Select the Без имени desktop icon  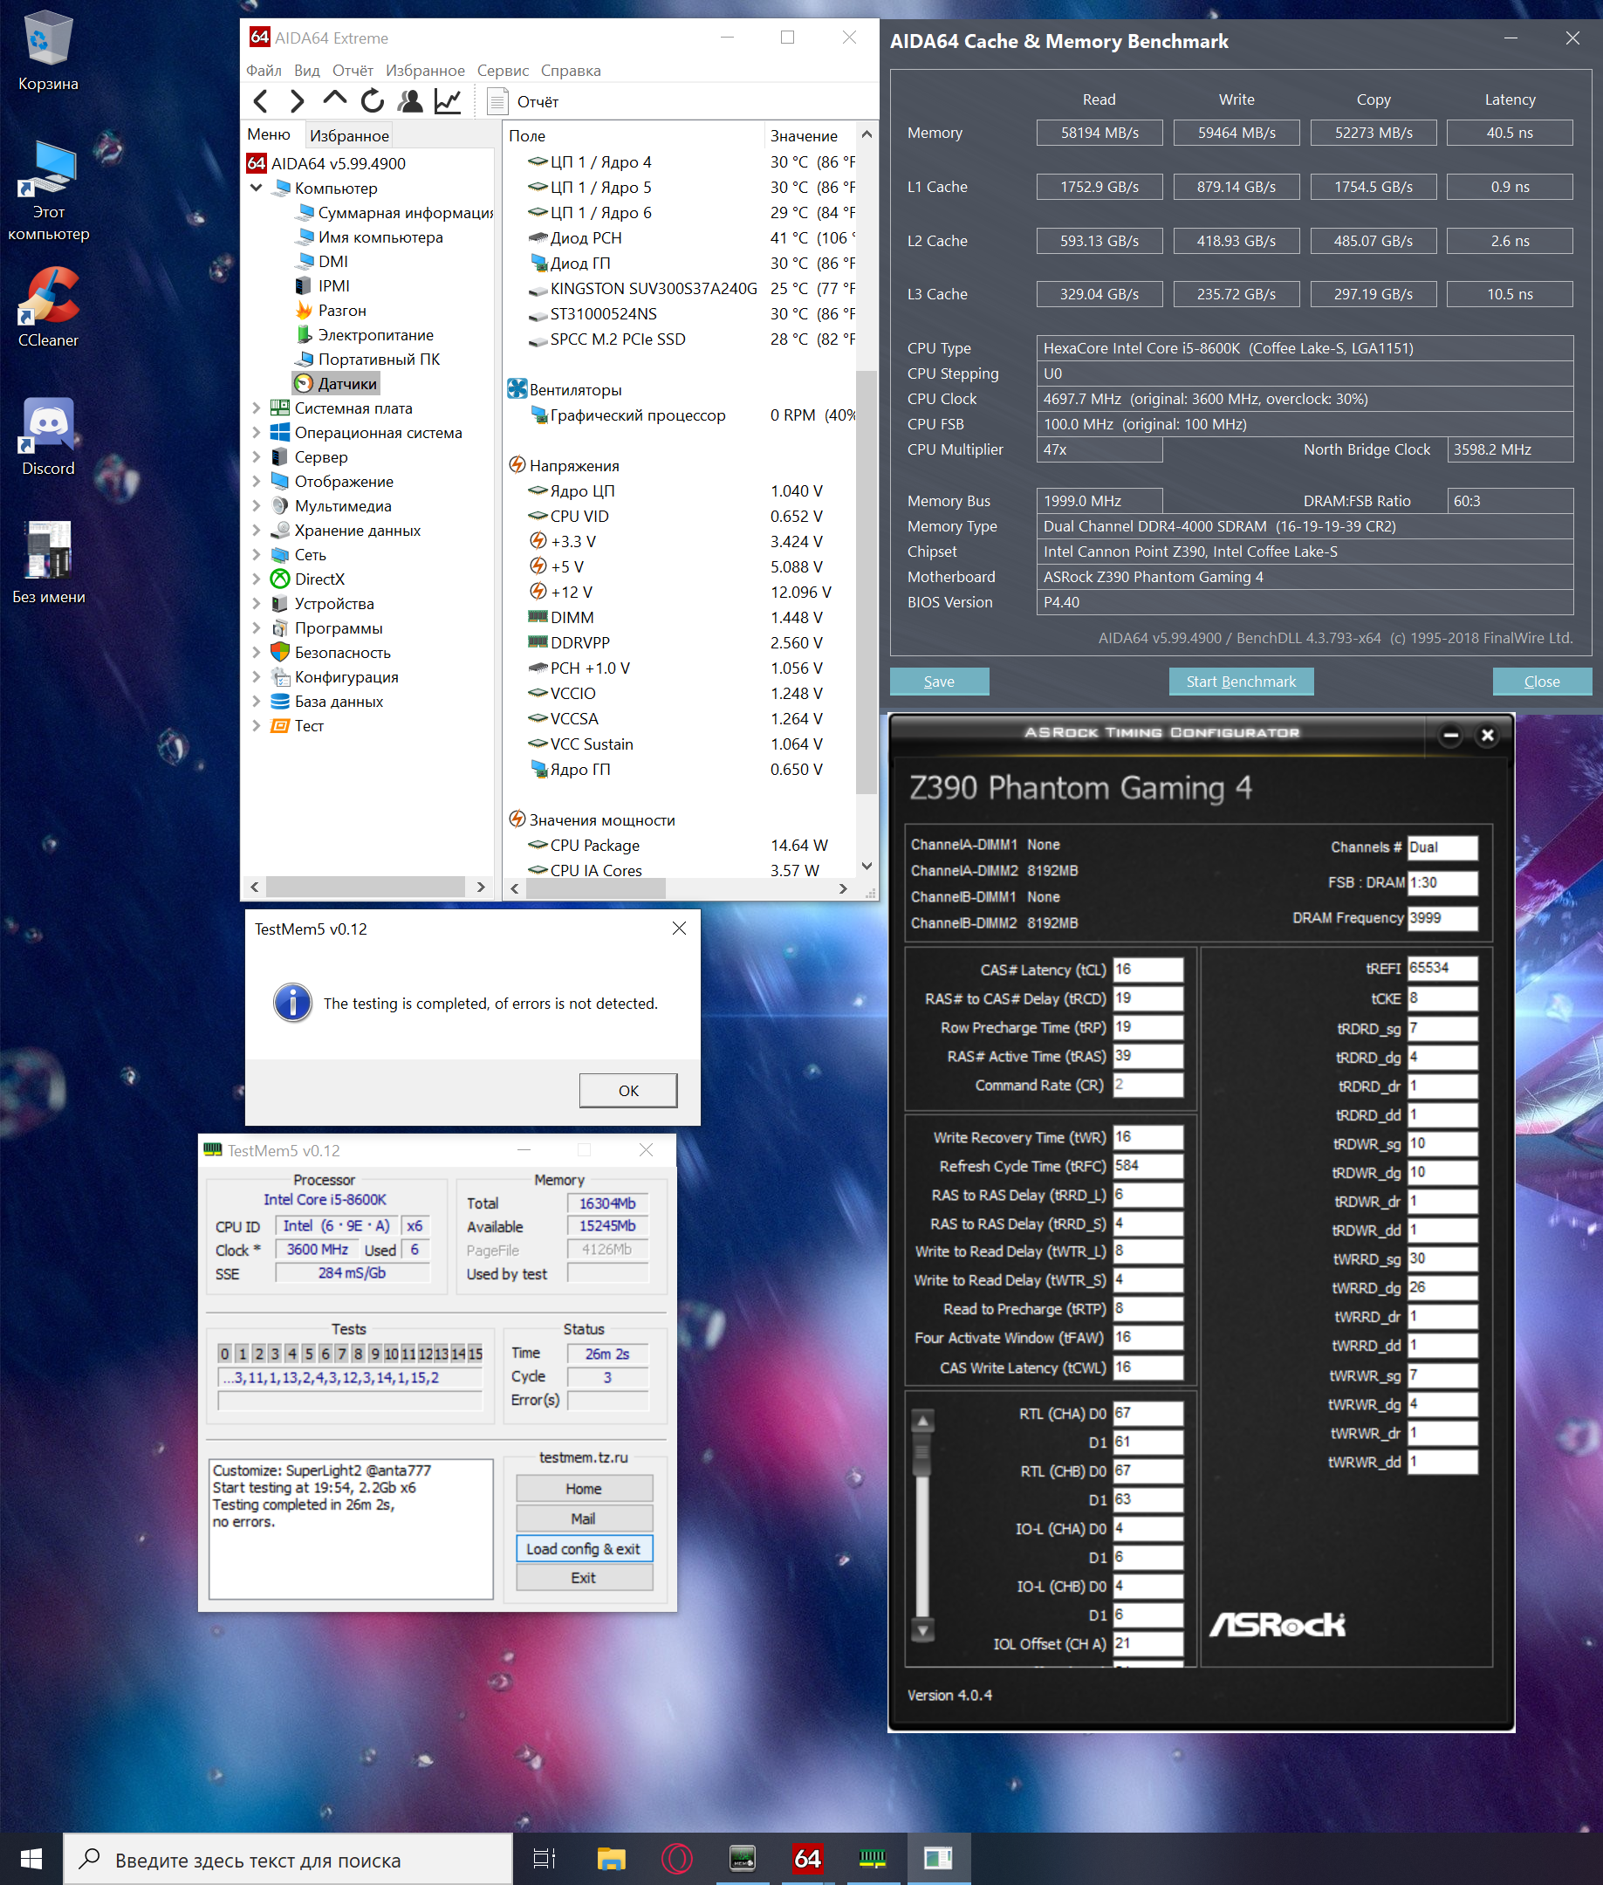[x=48, y=564]
